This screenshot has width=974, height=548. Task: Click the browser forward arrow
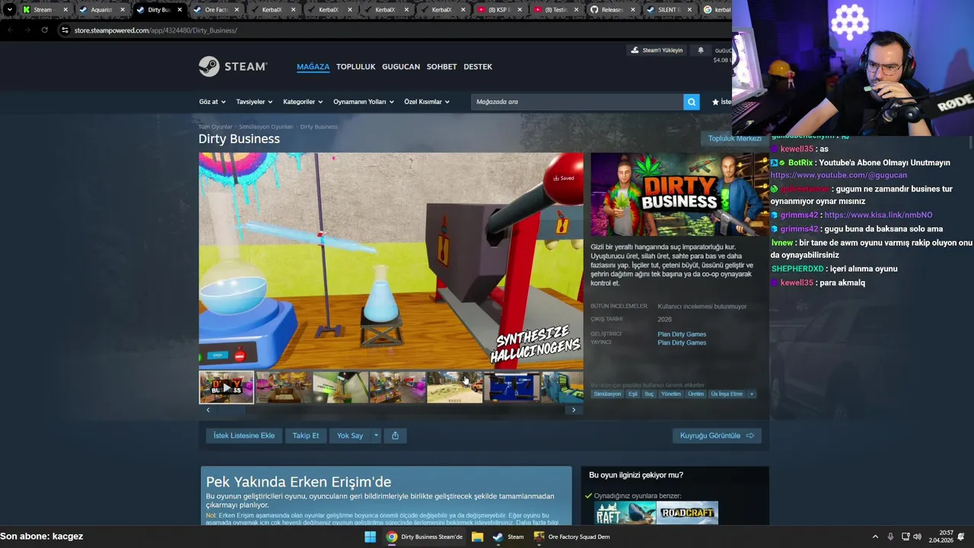tap(27, 30)
